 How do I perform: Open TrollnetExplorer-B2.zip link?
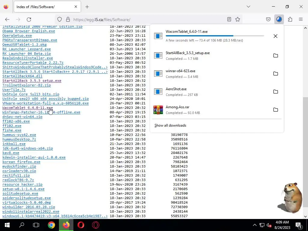tap(26, 85)
